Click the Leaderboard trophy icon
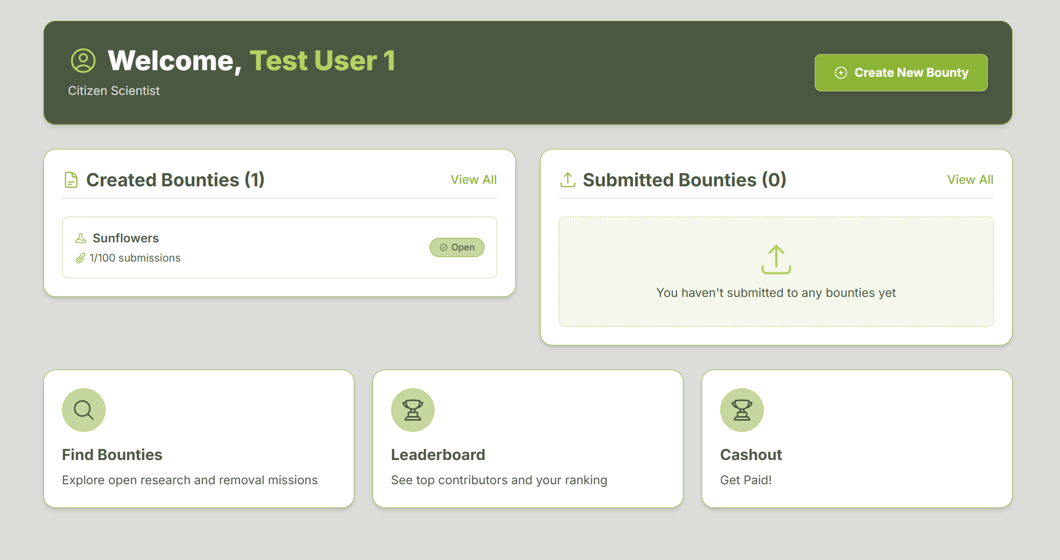Viewport: 1060px width, 560px height. (x=413, y=410)
